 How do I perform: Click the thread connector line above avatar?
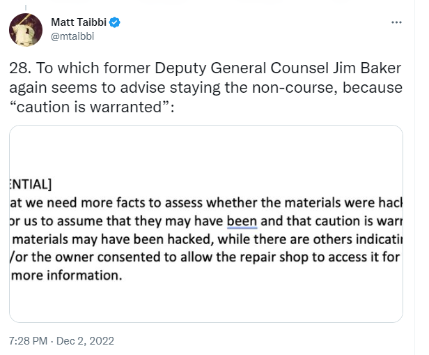click(x=26, y=8)
